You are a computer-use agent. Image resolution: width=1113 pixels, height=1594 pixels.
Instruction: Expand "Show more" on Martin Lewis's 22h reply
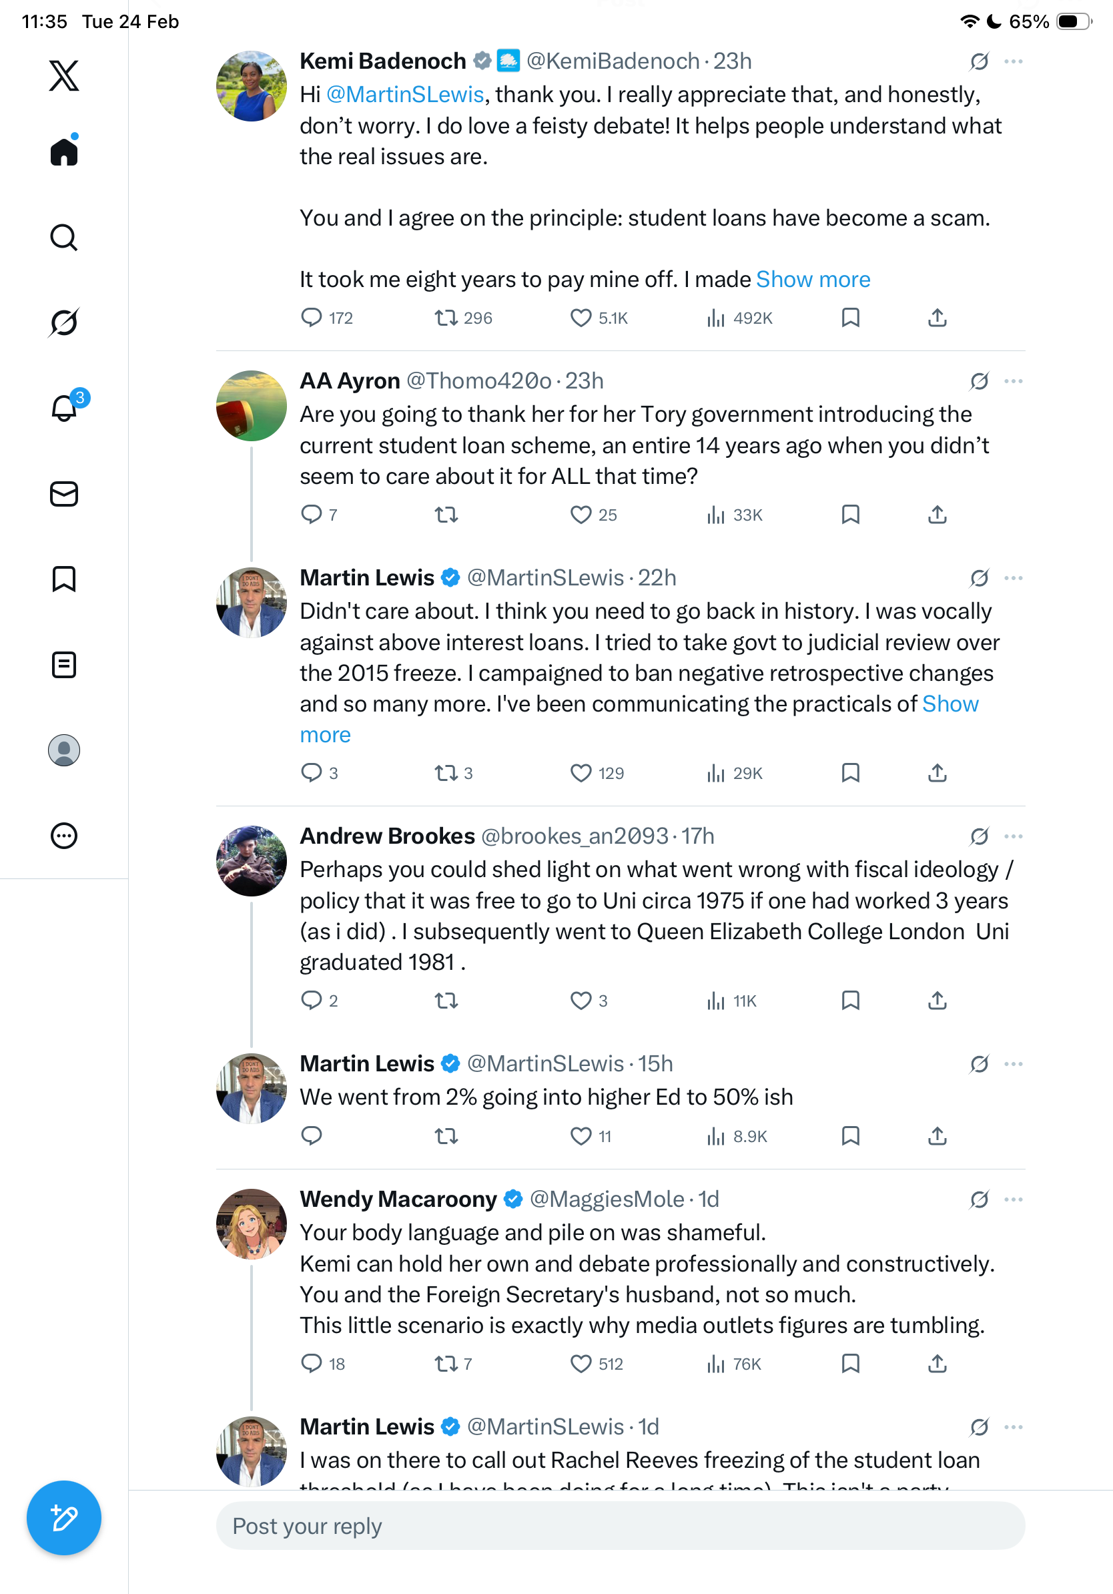pyautogui.click(x=950, y=704)
